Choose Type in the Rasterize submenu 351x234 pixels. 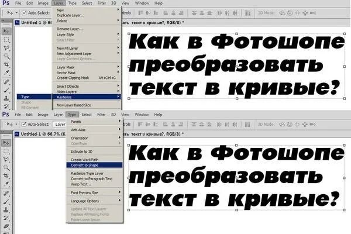tap(35, 97)
